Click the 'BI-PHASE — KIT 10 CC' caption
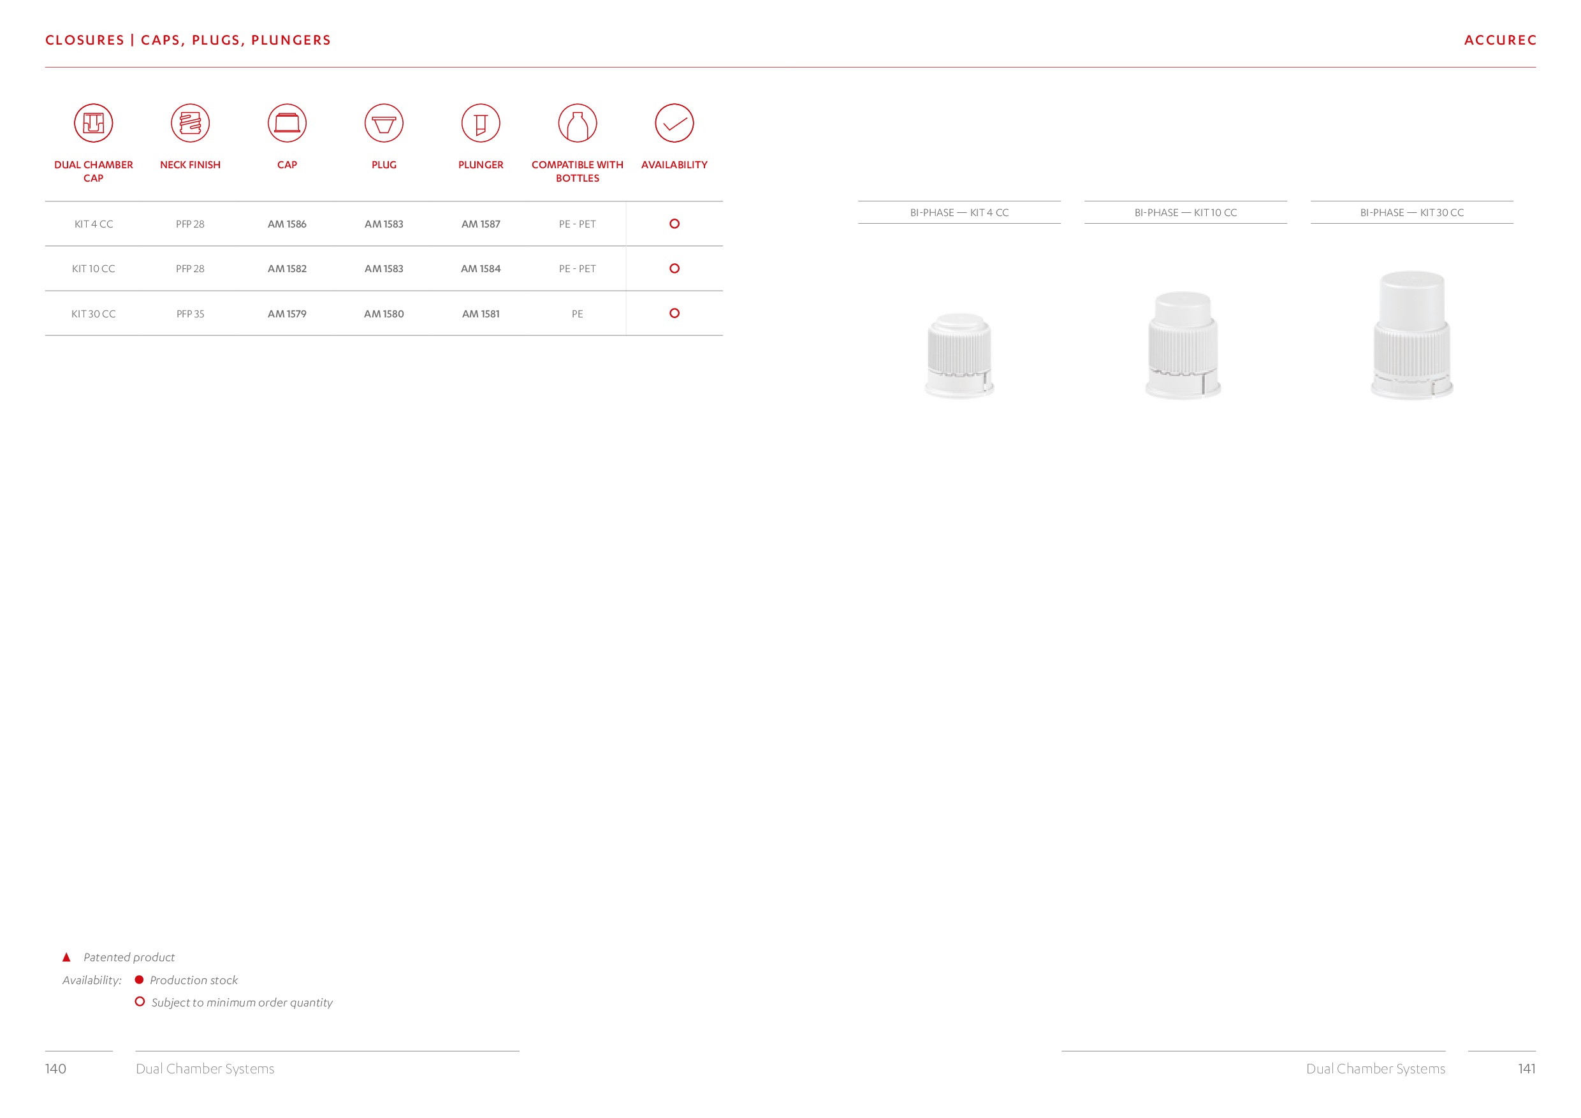 coord(1186,213)
